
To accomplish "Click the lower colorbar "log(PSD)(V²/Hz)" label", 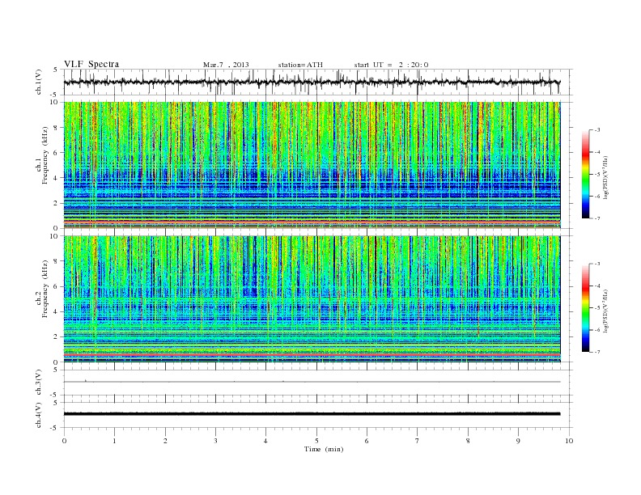I will (605, 311).
